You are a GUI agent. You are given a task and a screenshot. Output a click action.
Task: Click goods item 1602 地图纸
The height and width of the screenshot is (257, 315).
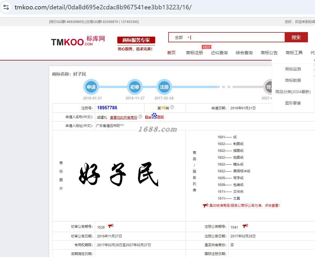click(x=230, y=158)
